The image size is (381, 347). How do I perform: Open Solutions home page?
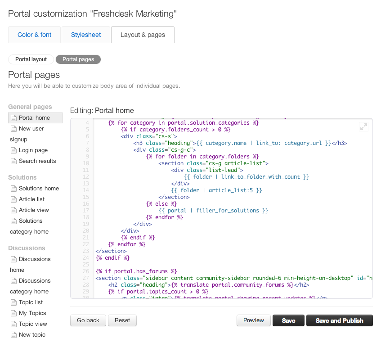39,189
